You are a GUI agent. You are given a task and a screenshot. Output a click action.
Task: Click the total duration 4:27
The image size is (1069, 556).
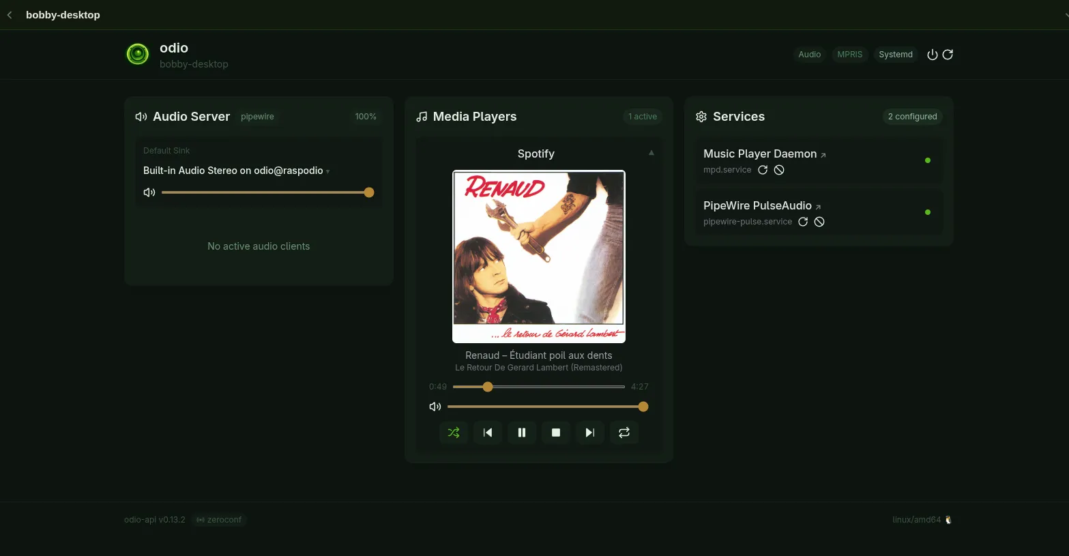pos(640,387)
